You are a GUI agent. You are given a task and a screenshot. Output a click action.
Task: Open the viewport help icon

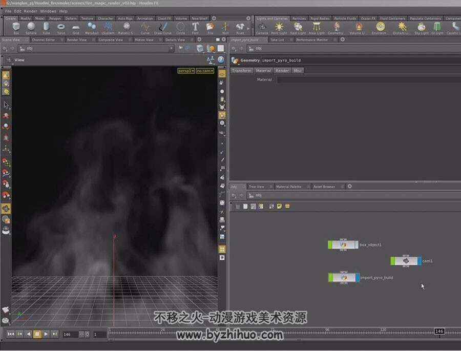pos(221,60)
